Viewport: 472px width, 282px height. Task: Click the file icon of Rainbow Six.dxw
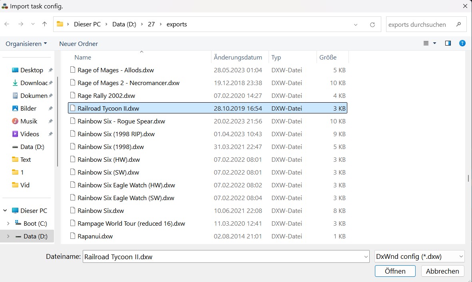pos(73,211)
